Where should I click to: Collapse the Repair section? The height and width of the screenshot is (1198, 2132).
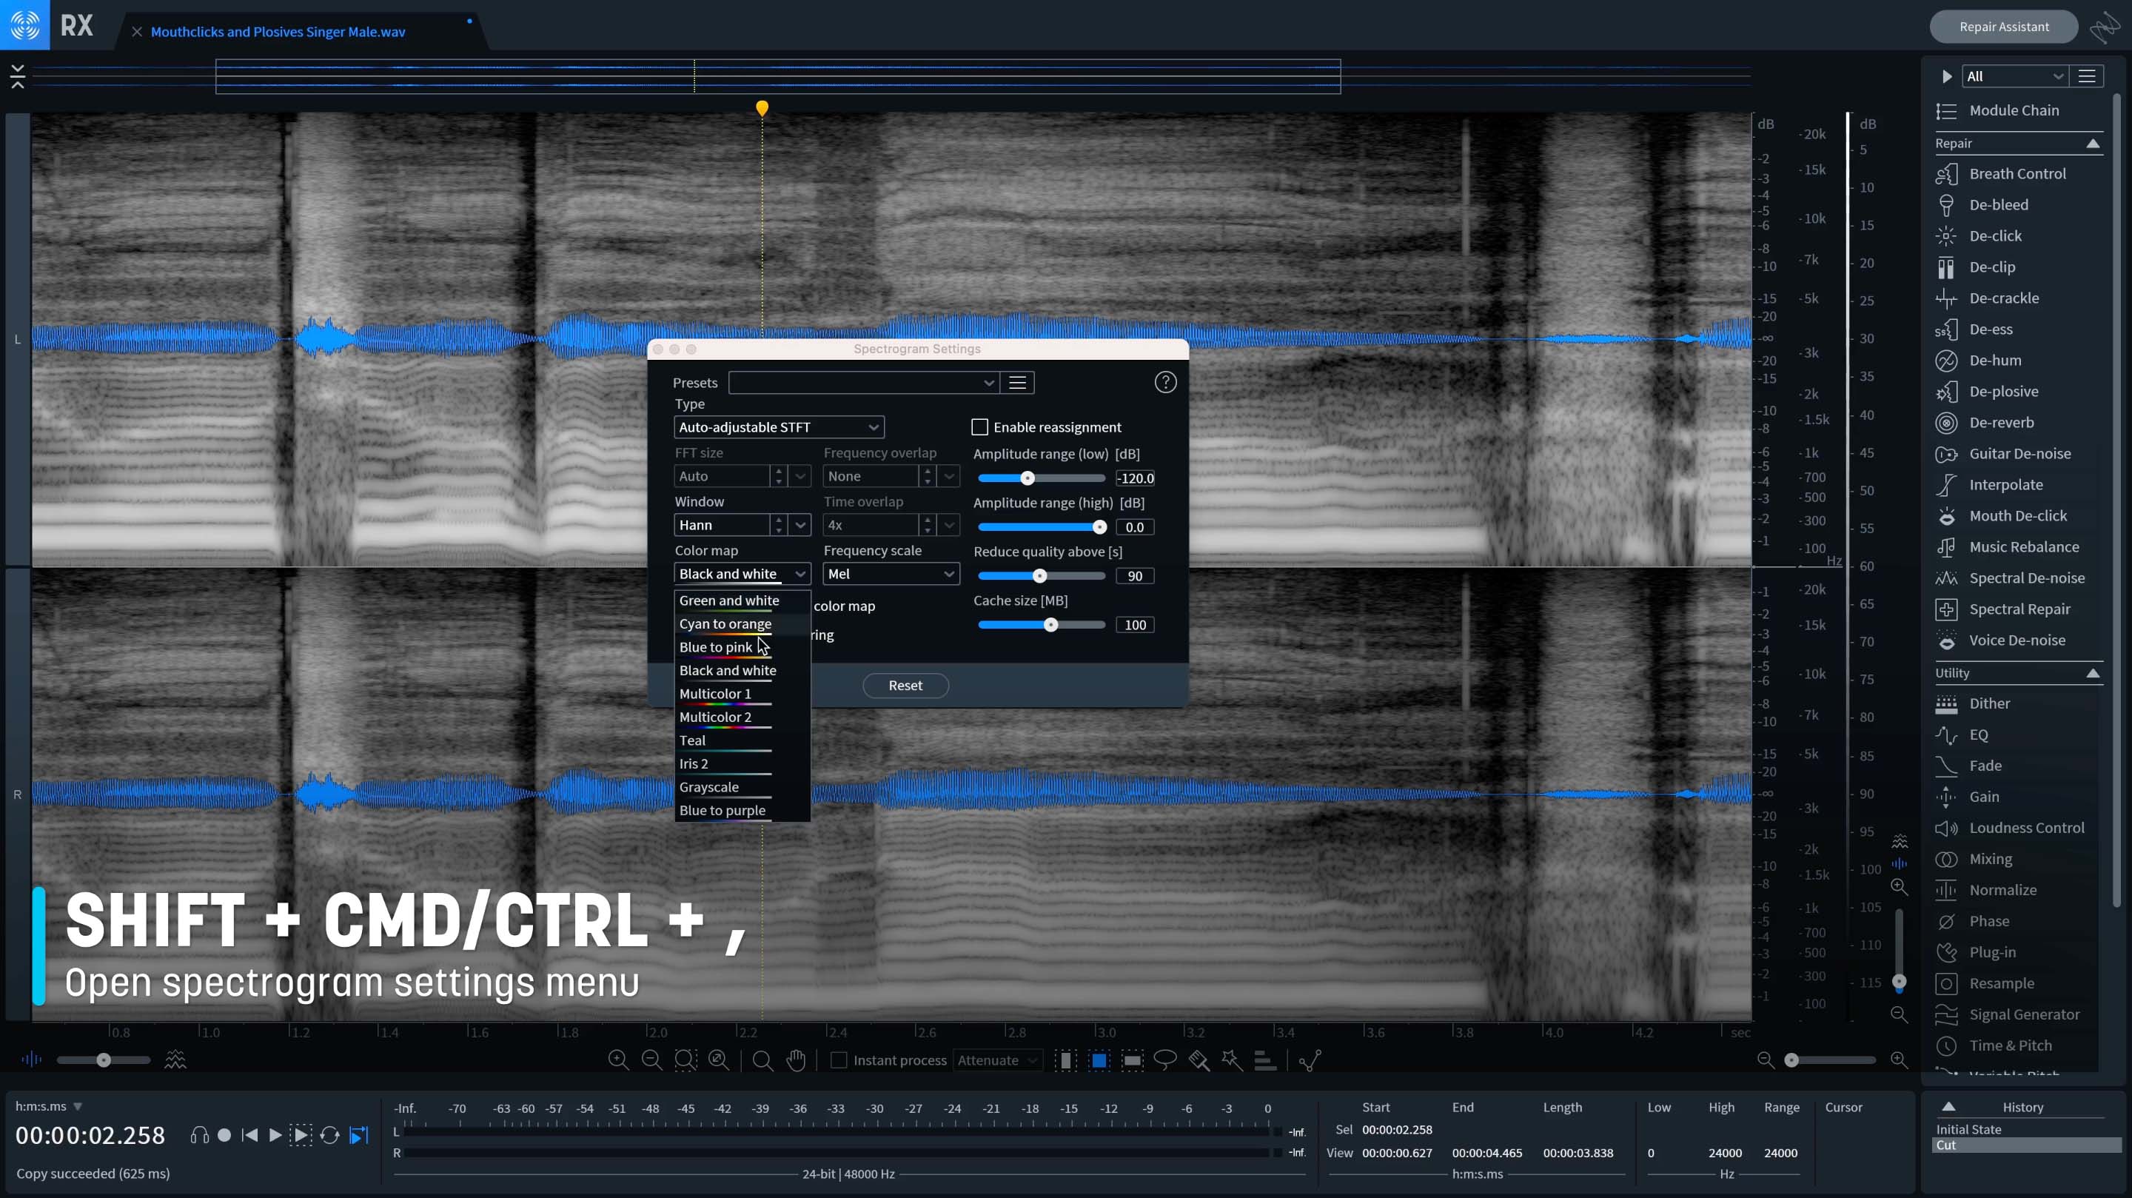2092,144
